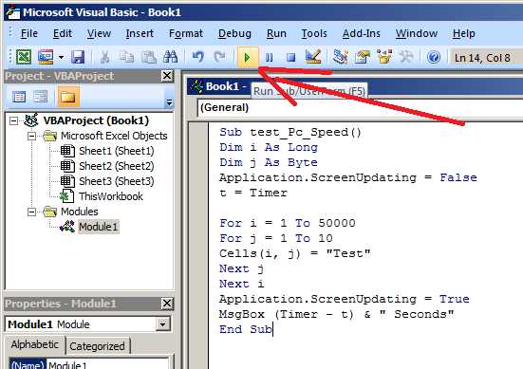Open the Object Browser icon
The width and height of the screenshot is (523, 369).
pos(384,57)
